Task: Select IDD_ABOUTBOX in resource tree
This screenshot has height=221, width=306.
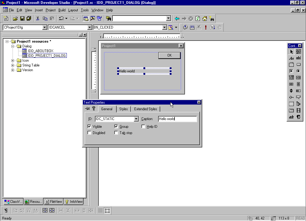Action: [x=41, y=51]
